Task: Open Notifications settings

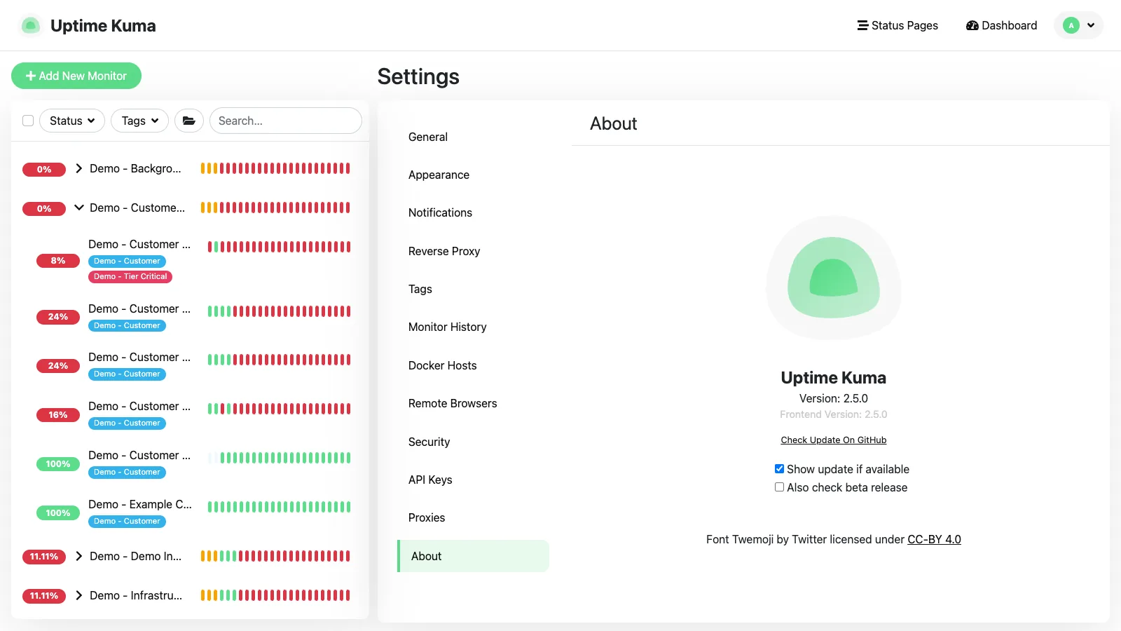Action: (x=473, y=213)
